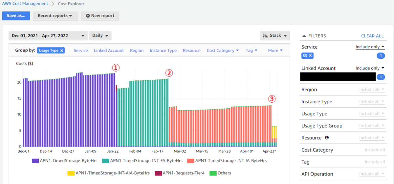Screen dimensions: 394x184
Task: Remove the S3 service filter chip
Action: pos(311,56)
